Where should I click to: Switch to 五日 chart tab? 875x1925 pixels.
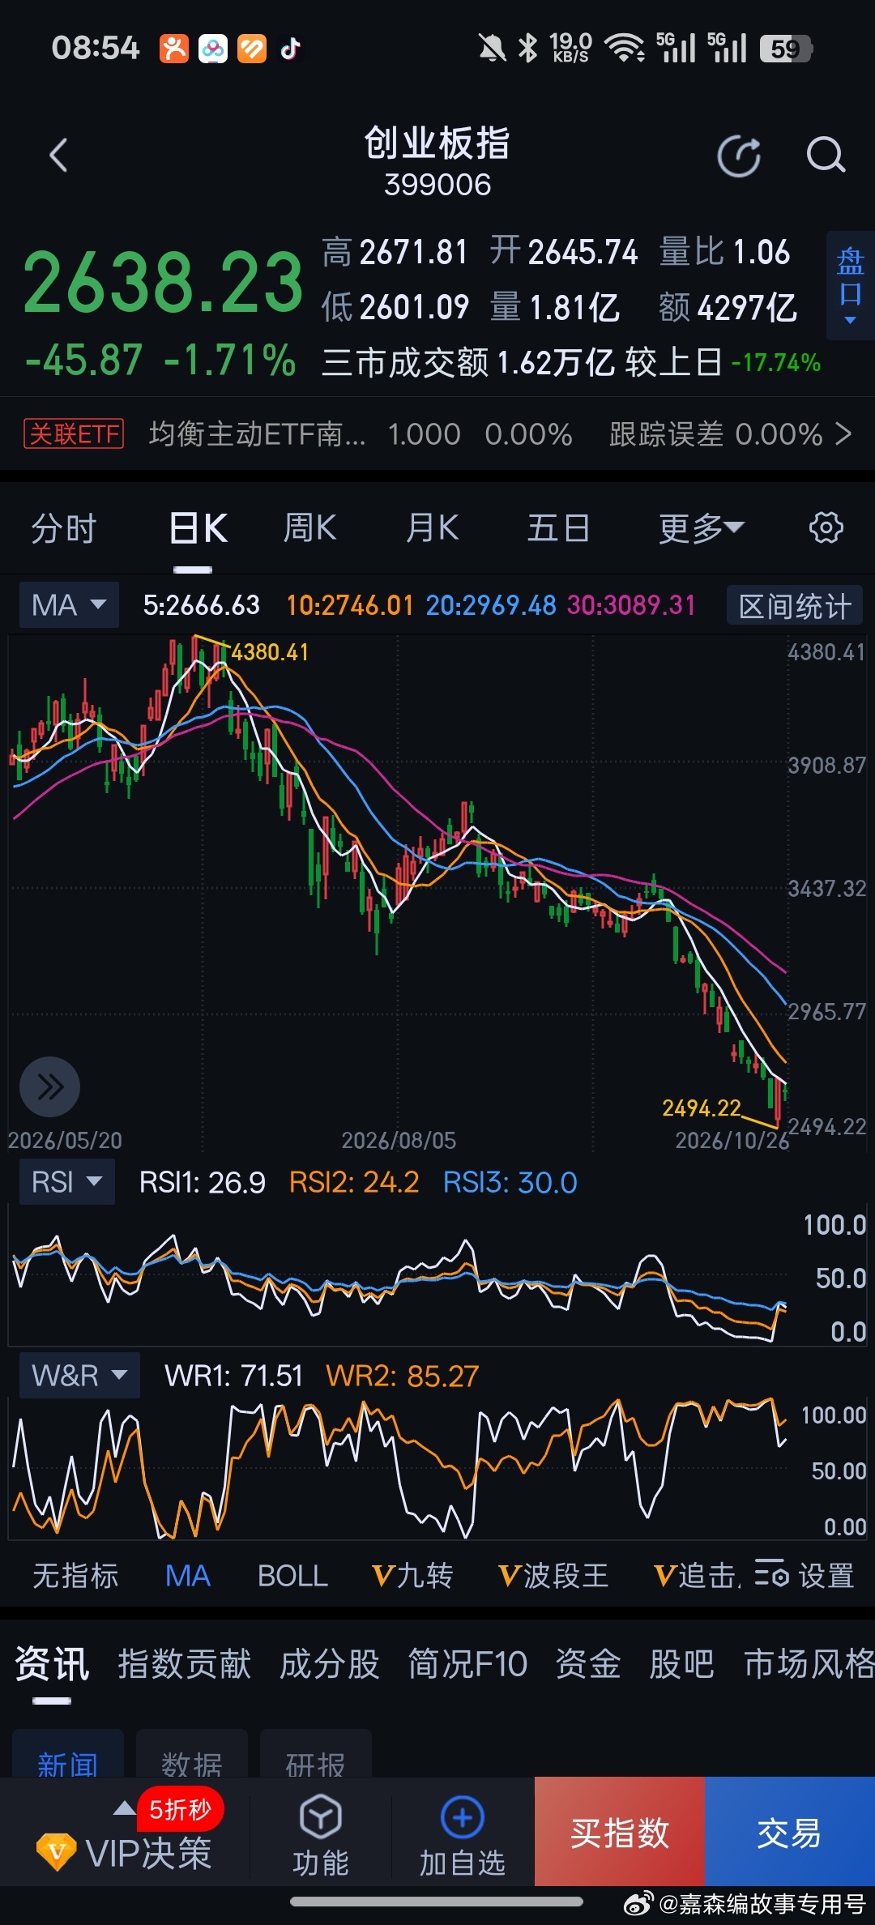coord(558,528)
